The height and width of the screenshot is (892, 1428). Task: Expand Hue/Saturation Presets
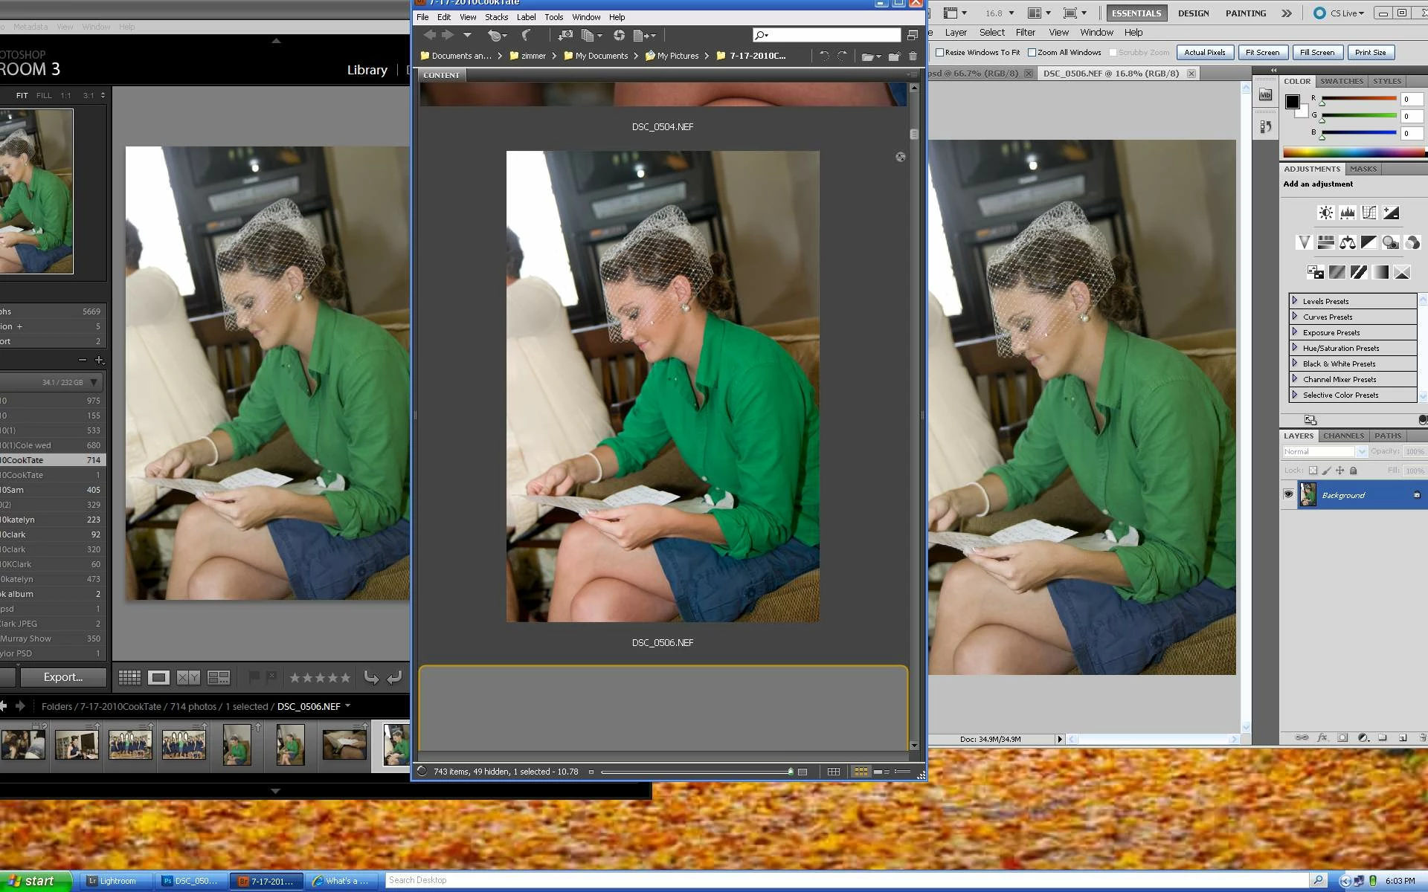(1295, 348)
